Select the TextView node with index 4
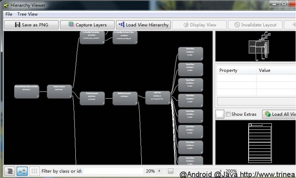296x178 pixels. (x=191, y=116)
